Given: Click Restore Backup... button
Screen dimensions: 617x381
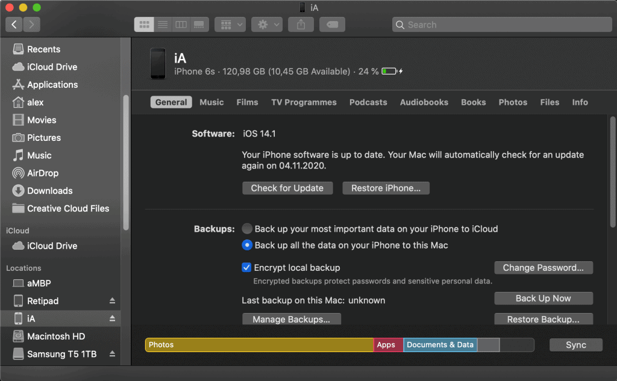Looking at the screenshot, I should tap(543, 319).
